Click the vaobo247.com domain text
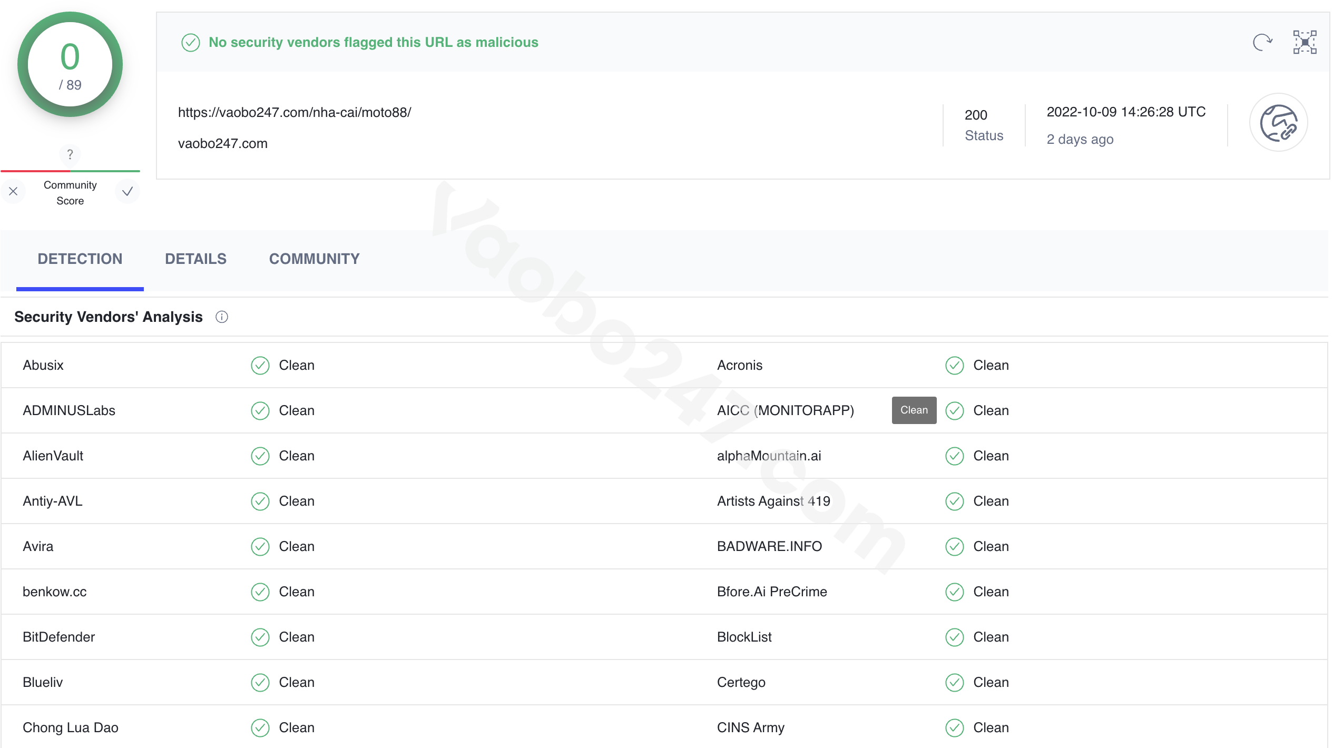Viewport: 1333px width, 748px height. pos(223,143)
